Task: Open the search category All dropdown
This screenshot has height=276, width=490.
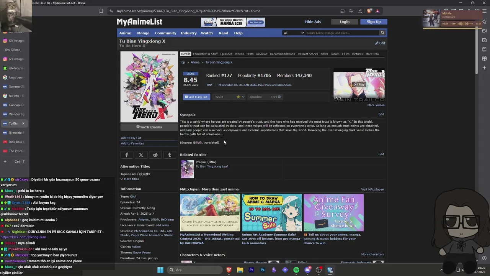Action: point(294,33)
